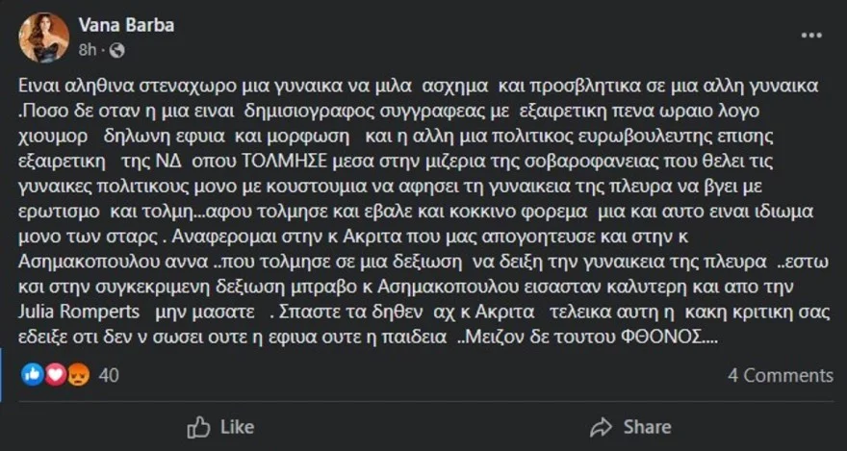Viewport: 847px width, 451px height.
Task: Click the red heart reaction icon
Action: coord(55,374)
